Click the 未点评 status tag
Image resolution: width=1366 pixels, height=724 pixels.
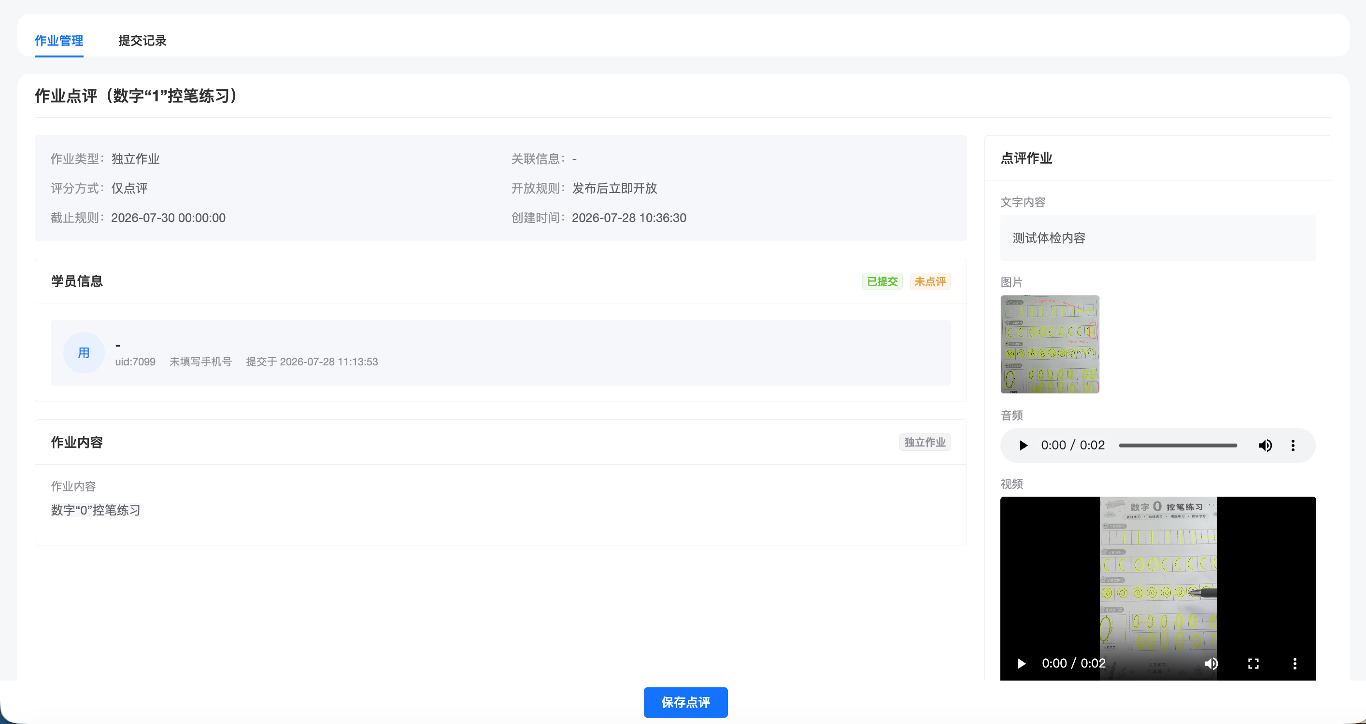coord(930,281)
